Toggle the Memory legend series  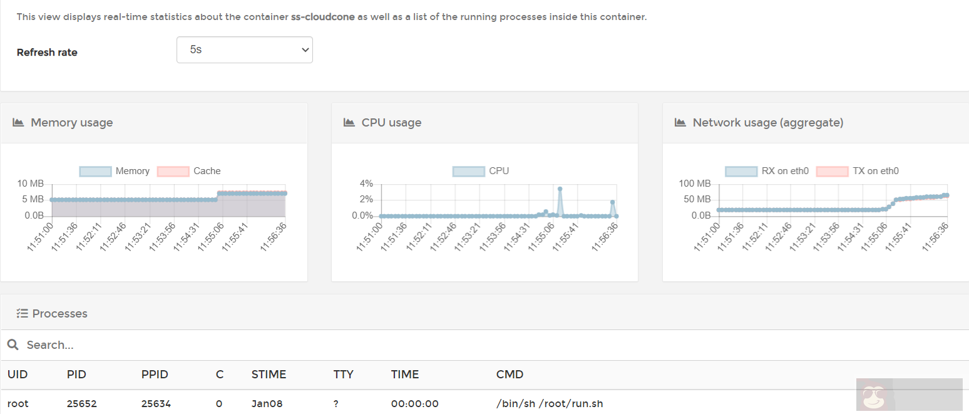click(115, 171)
